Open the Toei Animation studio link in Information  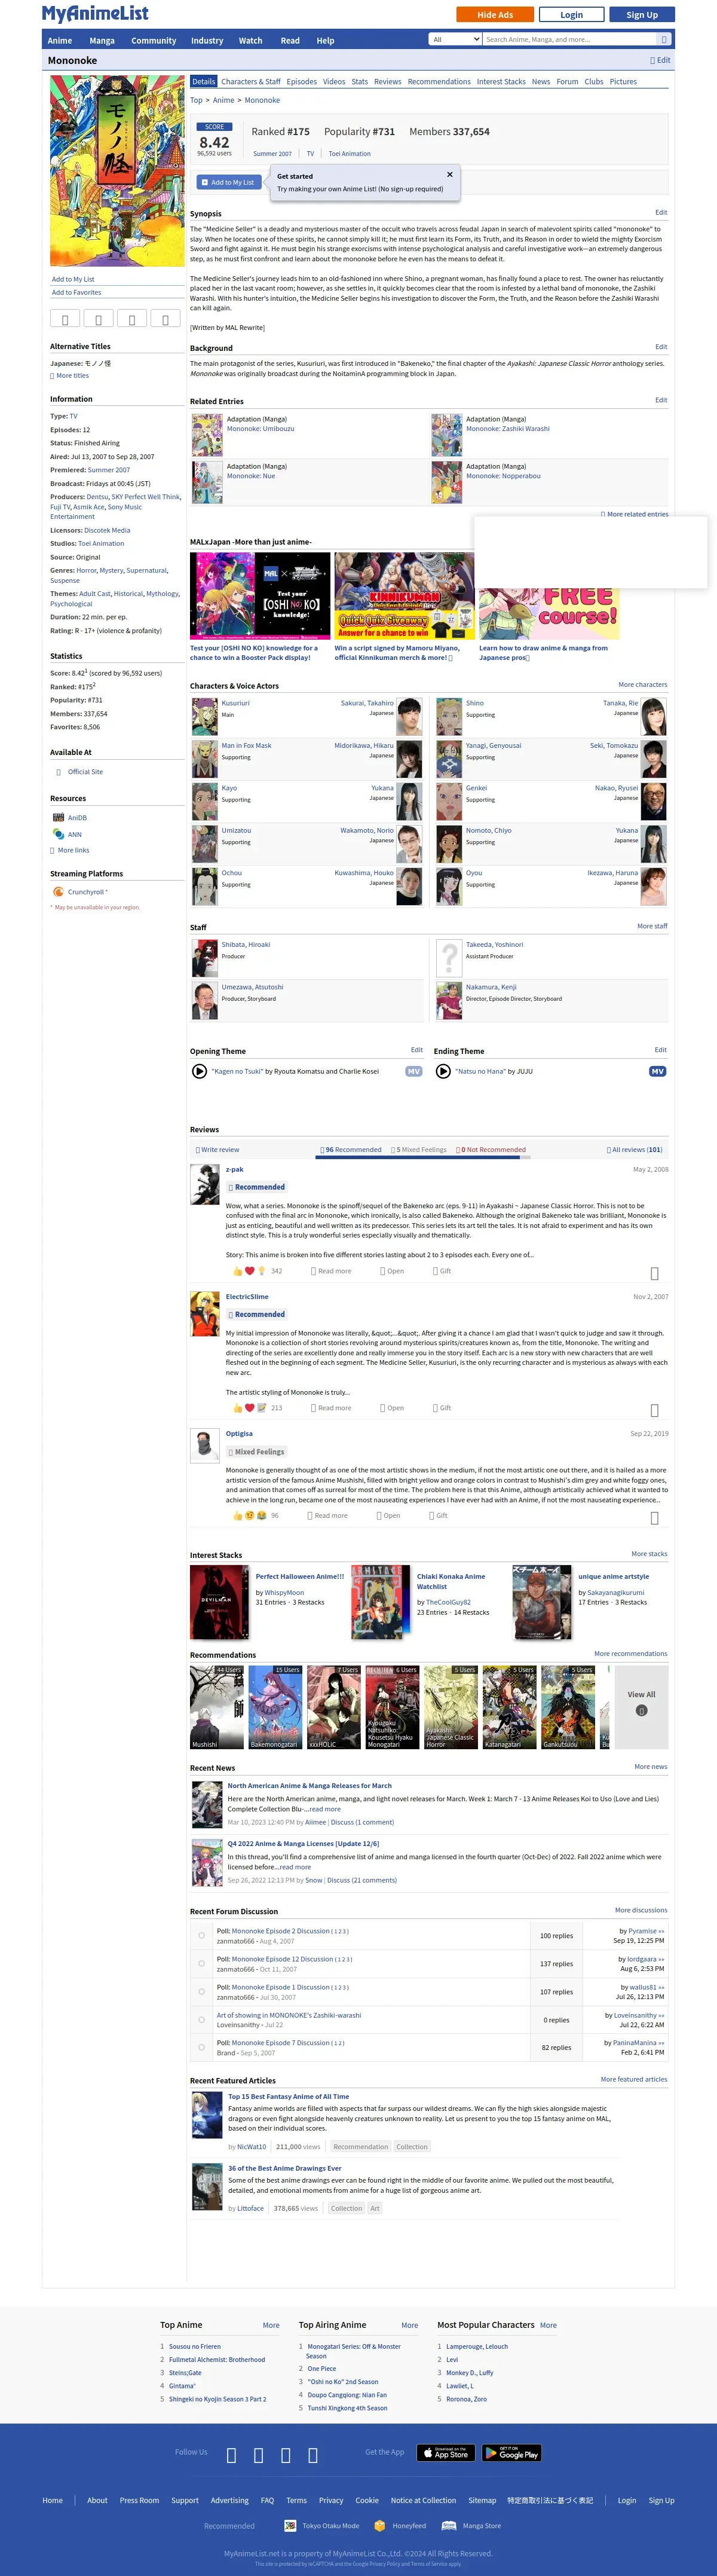pyautogui.click(x=101, y=544)
